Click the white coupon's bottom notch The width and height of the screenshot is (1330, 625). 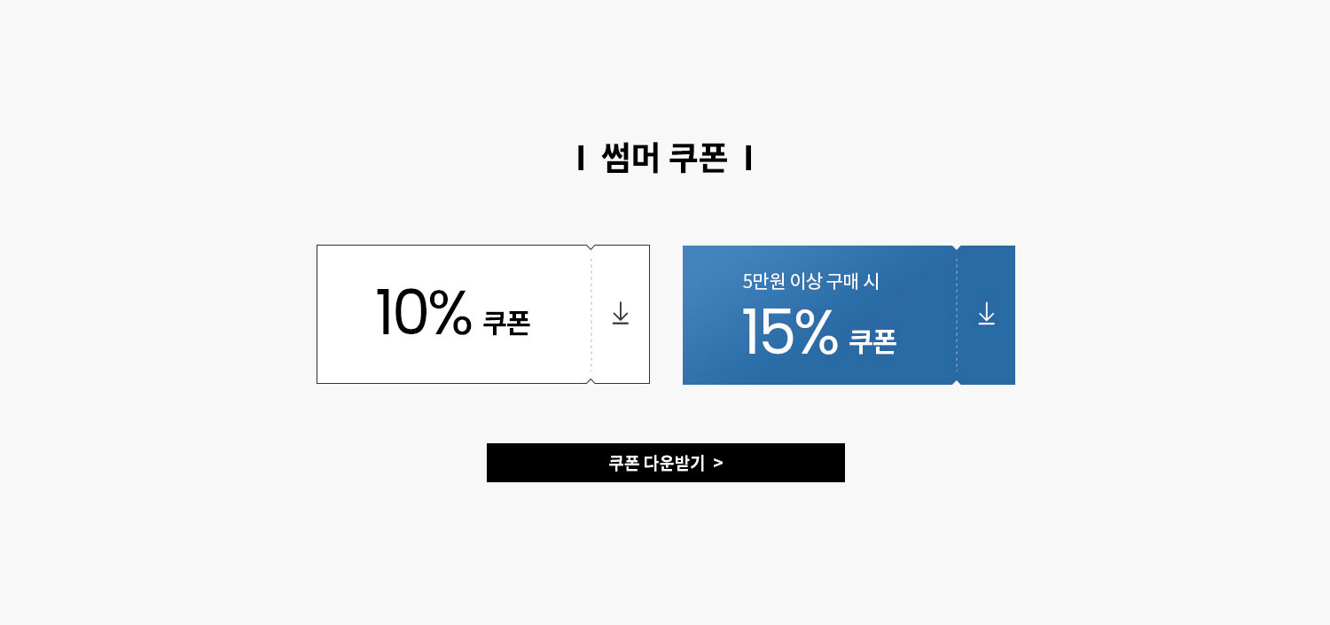click(591, 381)
